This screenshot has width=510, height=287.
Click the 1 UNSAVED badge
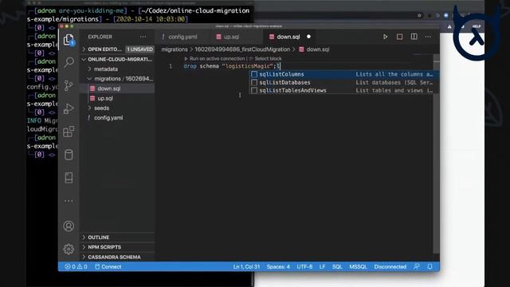tap(140, 49)
